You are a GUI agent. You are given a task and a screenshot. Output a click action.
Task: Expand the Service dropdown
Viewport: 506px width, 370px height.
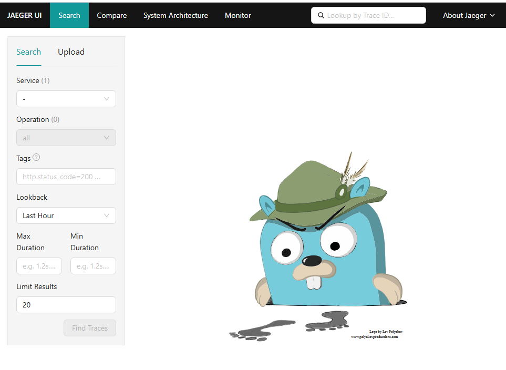tap(66, 99)
